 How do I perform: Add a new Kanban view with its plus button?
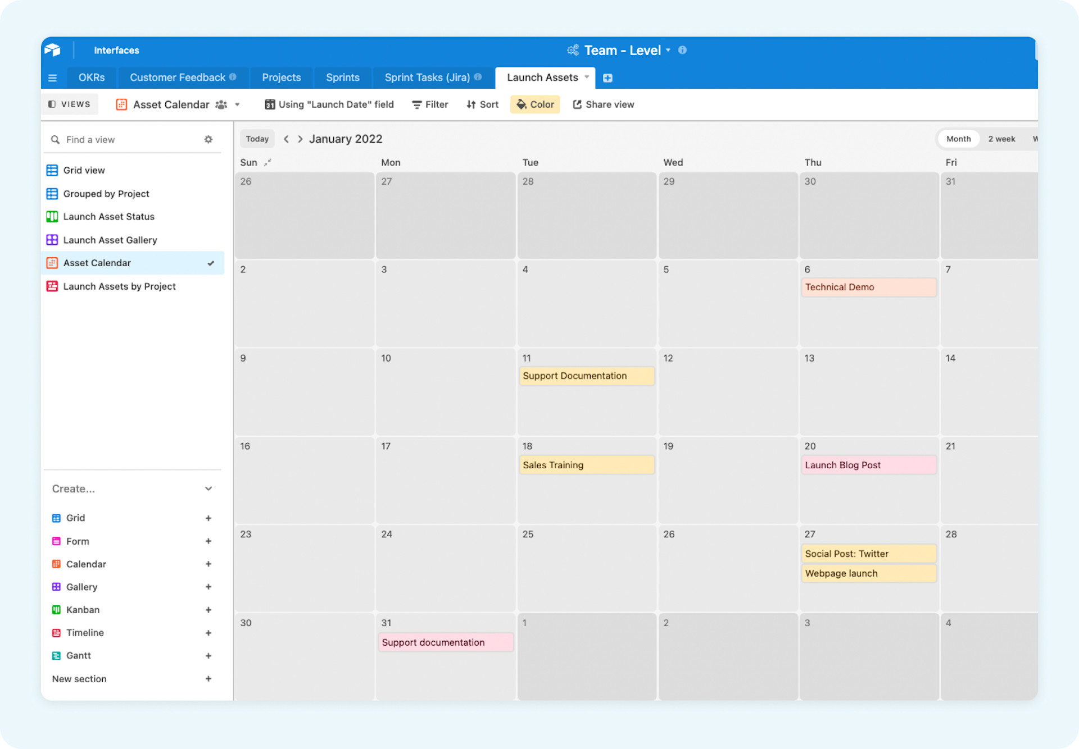click(208, 610)
